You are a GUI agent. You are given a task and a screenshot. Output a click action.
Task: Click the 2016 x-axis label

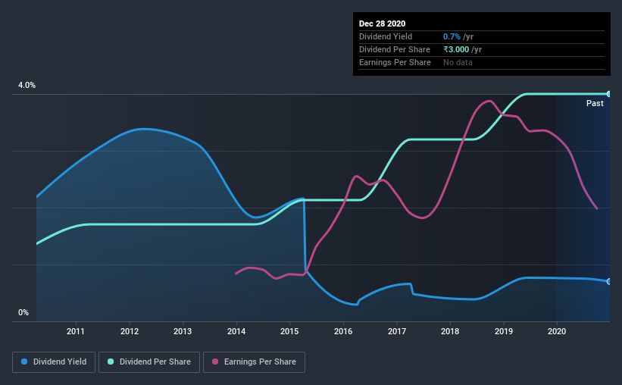point(343,331)
